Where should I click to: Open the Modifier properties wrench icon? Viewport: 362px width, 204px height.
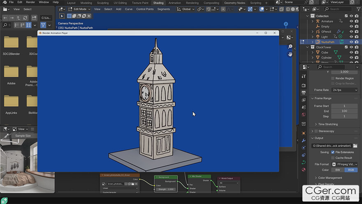click(x=304, y=141)
